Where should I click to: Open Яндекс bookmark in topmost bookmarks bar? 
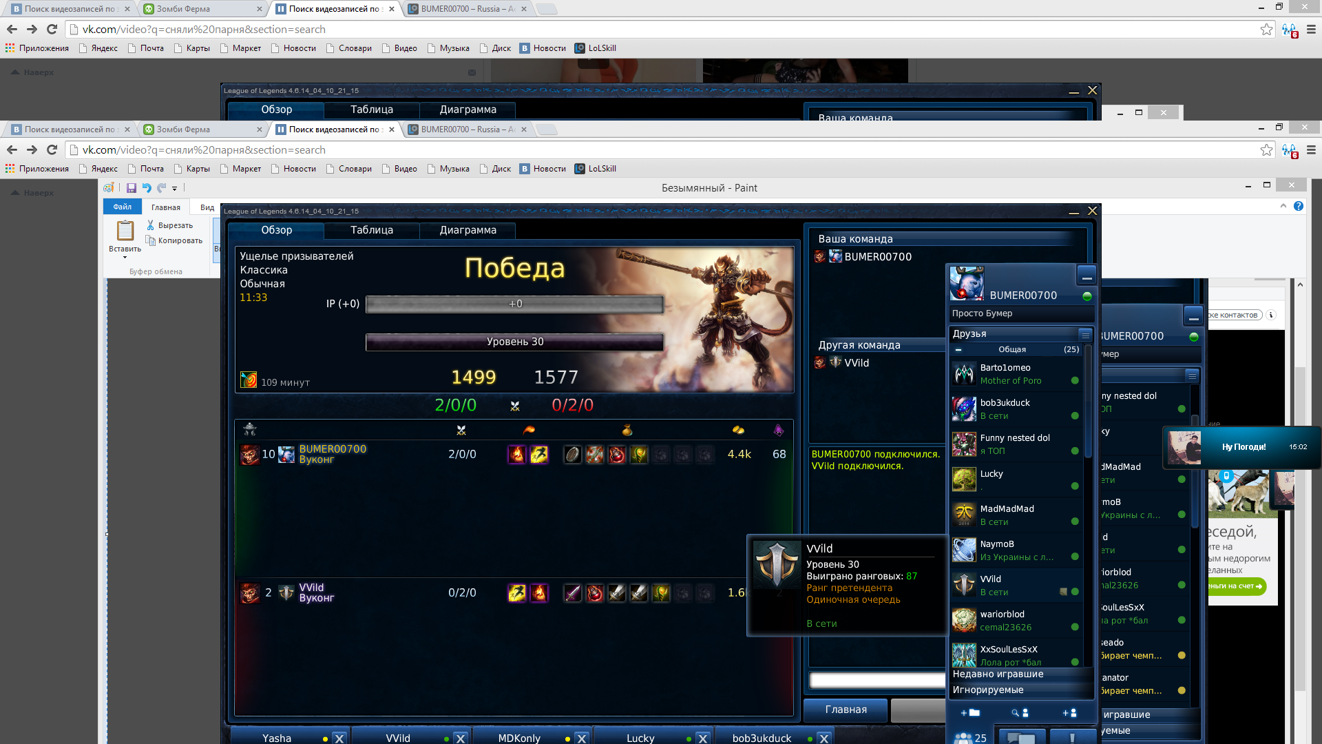(98, 48)
